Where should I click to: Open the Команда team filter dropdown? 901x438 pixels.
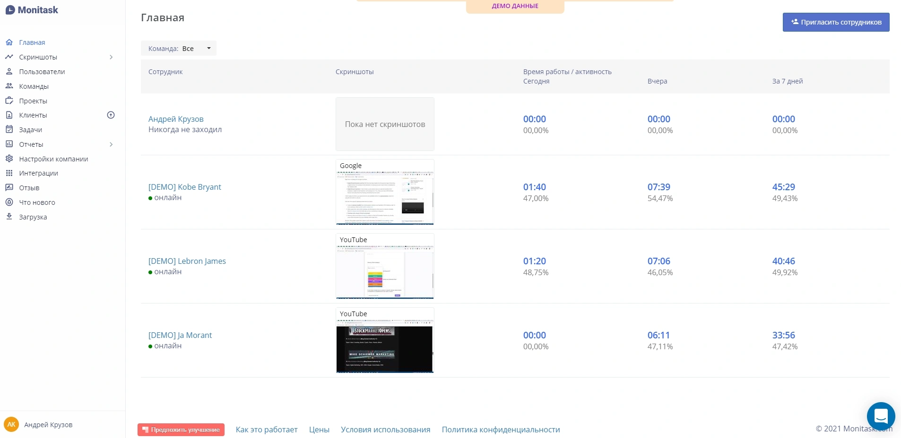coord(179,49)
